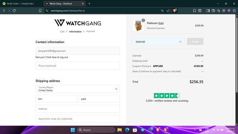Screen dimensions: 238x134
Task: Open File Explorer from taskbar
Action: [x=120, y=130]
